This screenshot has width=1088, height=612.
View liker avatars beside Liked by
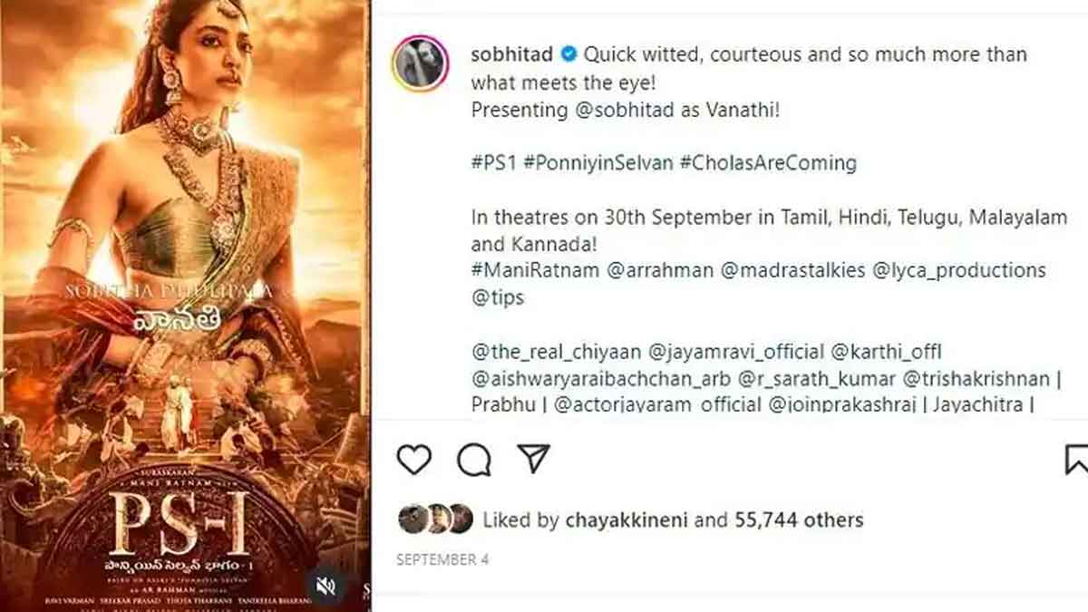(x=435, y=520)
